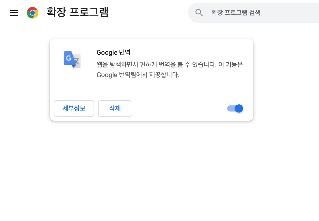
Task: Select the Google 번역 extension title
Action: [x=114, y=52]
